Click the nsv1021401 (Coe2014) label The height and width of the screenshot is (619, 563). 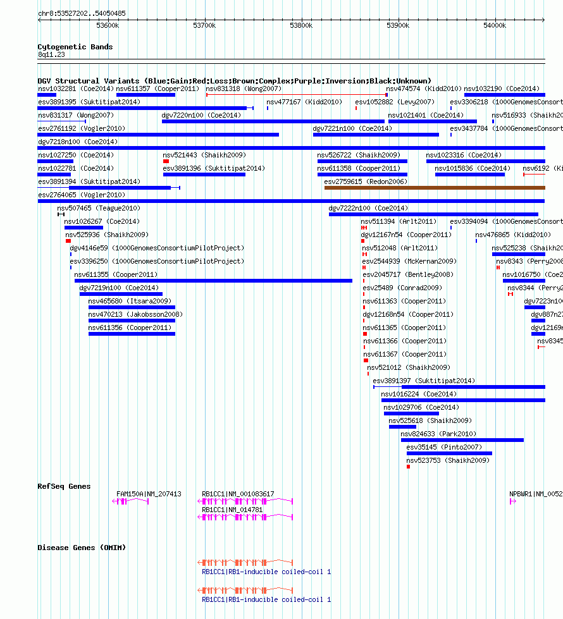tap(426, 115)
